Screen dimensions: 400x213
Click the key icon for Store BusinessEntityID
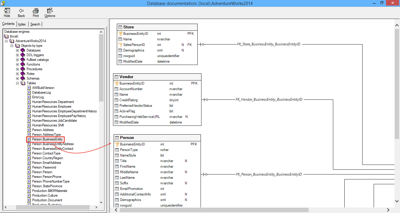click(120, 34)
